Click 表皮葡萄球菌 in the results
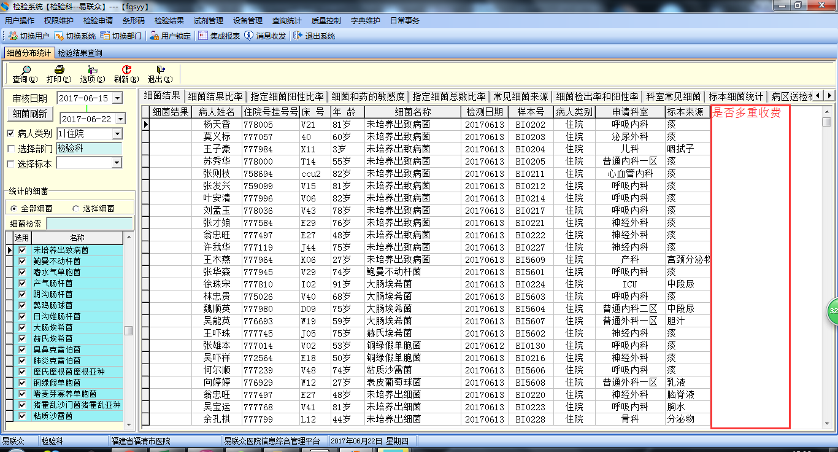This screenshot has width=838, height=452. pos(394,382)
